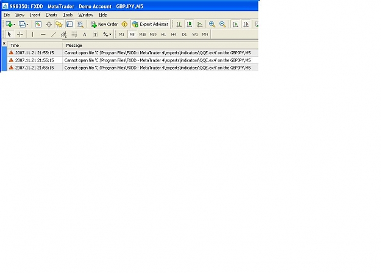Switch to line chart icon
The width and height of the screenshot is (381, 273).
[200, 24]
